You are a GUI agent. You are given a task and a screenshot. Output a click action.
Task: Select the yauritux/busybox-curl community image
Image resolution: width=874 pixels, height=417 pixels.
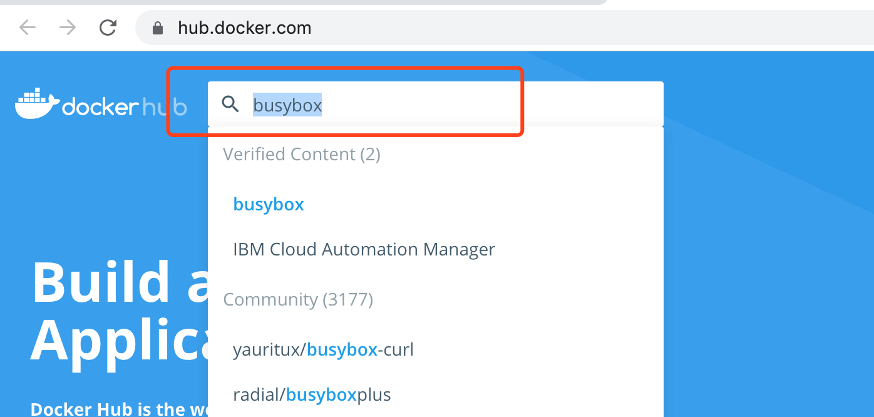tap(323, 349)
